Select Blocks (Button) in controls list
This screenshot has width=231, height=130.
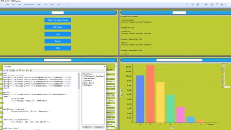[88, 83]
